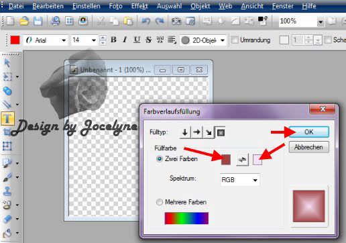Enable the Umrandung checkbox

[235, 40]
